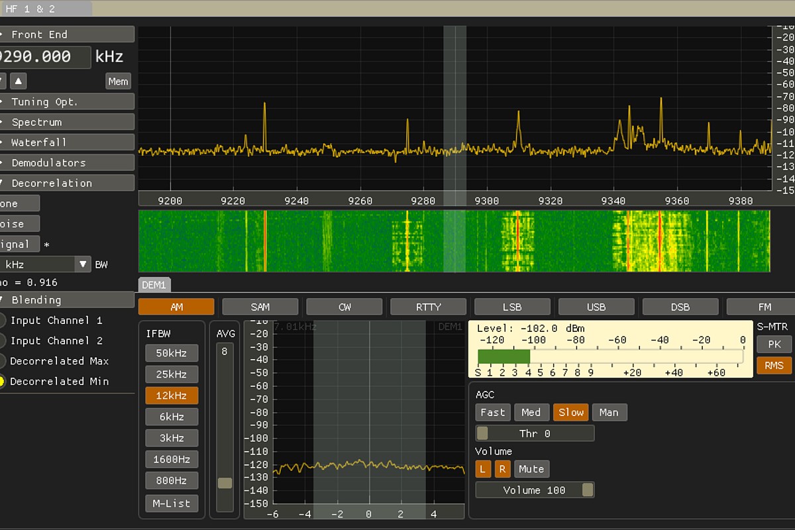
Task: Choose CW demodulation mode
Action: 344,307
